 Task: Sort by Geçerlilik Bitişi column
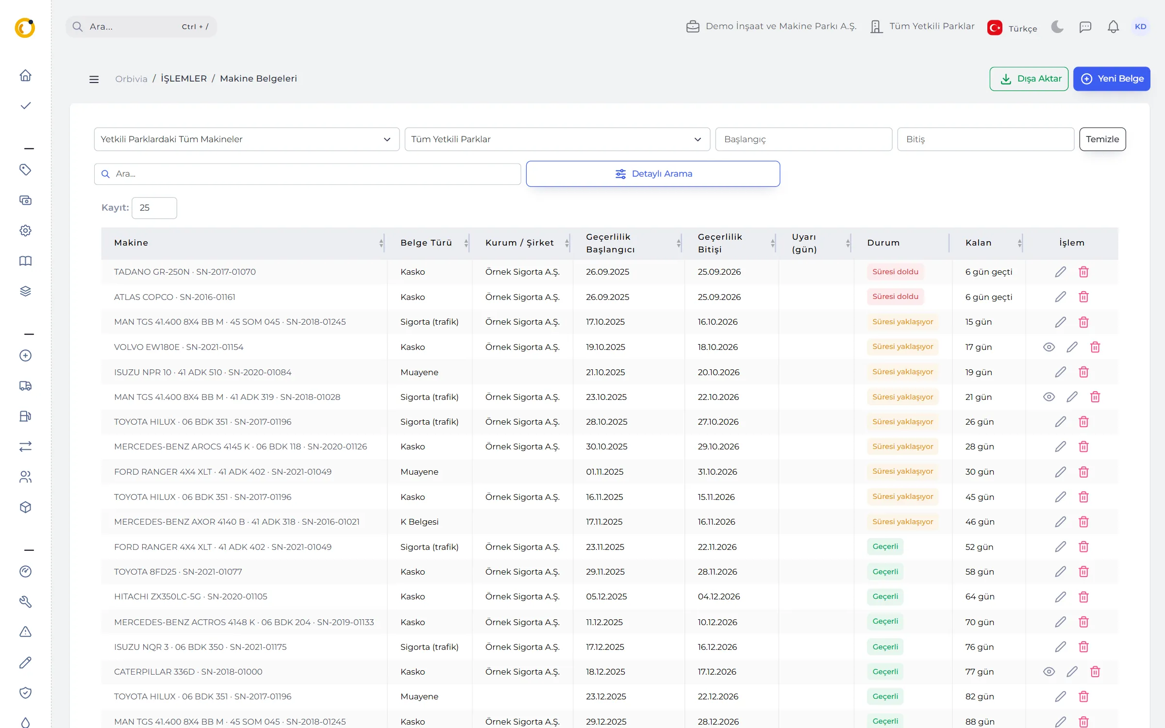click(x=732, y=243)
